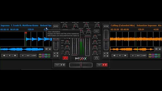Click bold up arrow left pitch nudge

[x=57, y=53]
